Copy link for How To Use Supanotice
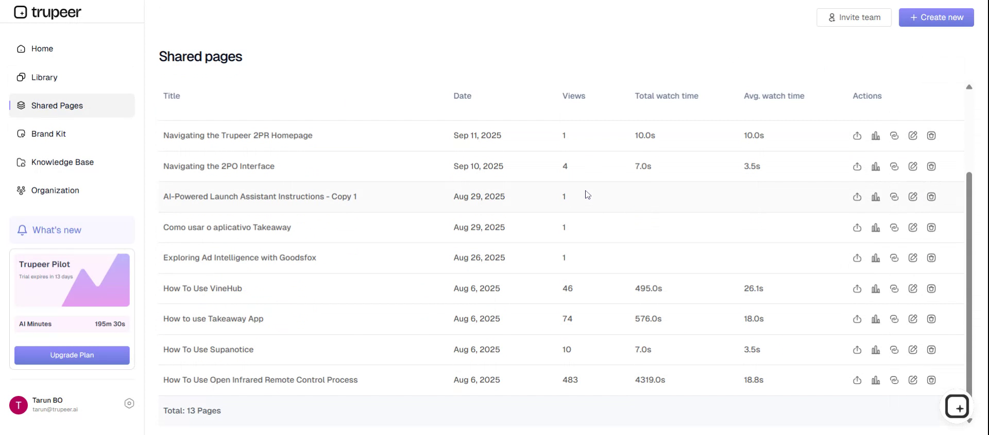This screenshot has height=435, width=989. (894, 350)
